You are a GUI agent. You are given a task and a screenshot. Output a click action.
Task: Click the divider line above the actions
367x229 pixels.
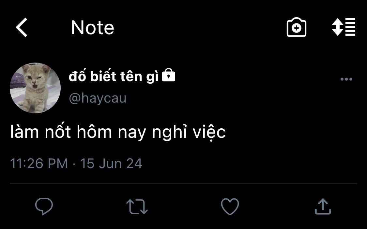[x=183, y=183]
